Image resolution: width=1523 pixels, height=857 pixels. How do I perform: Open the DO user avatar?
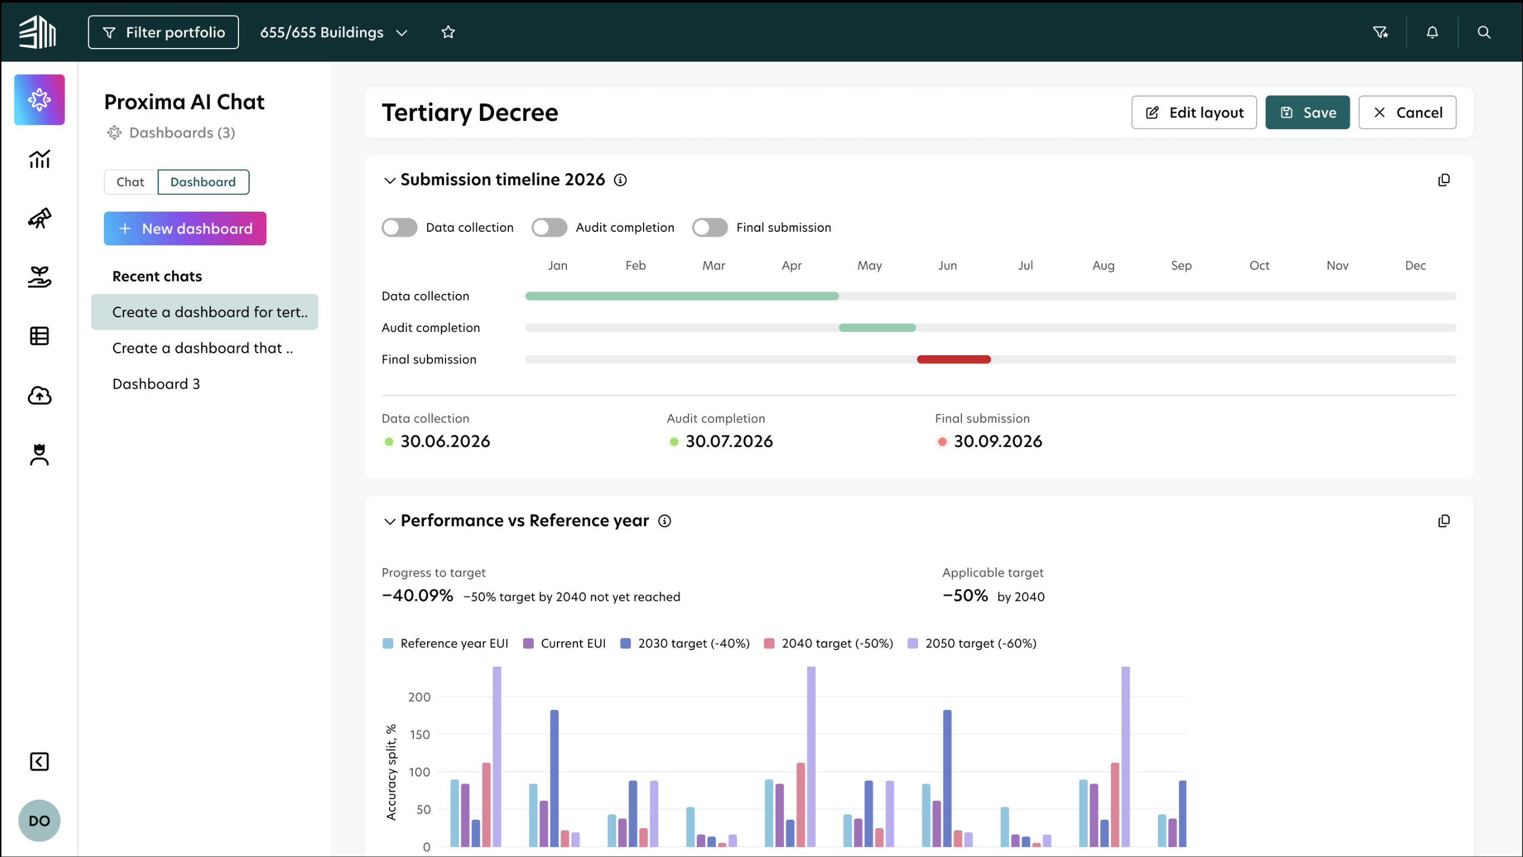coord(39,821)
